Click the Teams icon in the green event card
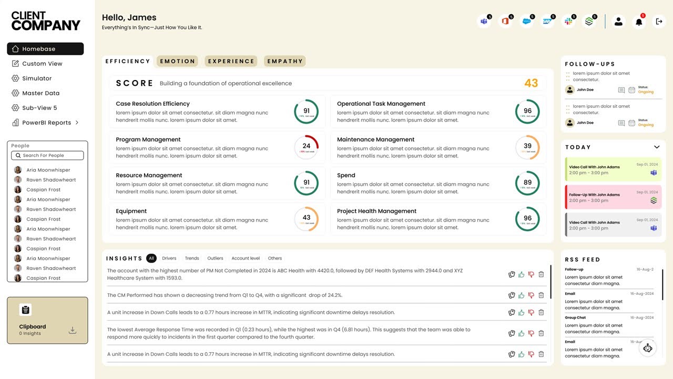The image size is (673, 379). [654, 173]
